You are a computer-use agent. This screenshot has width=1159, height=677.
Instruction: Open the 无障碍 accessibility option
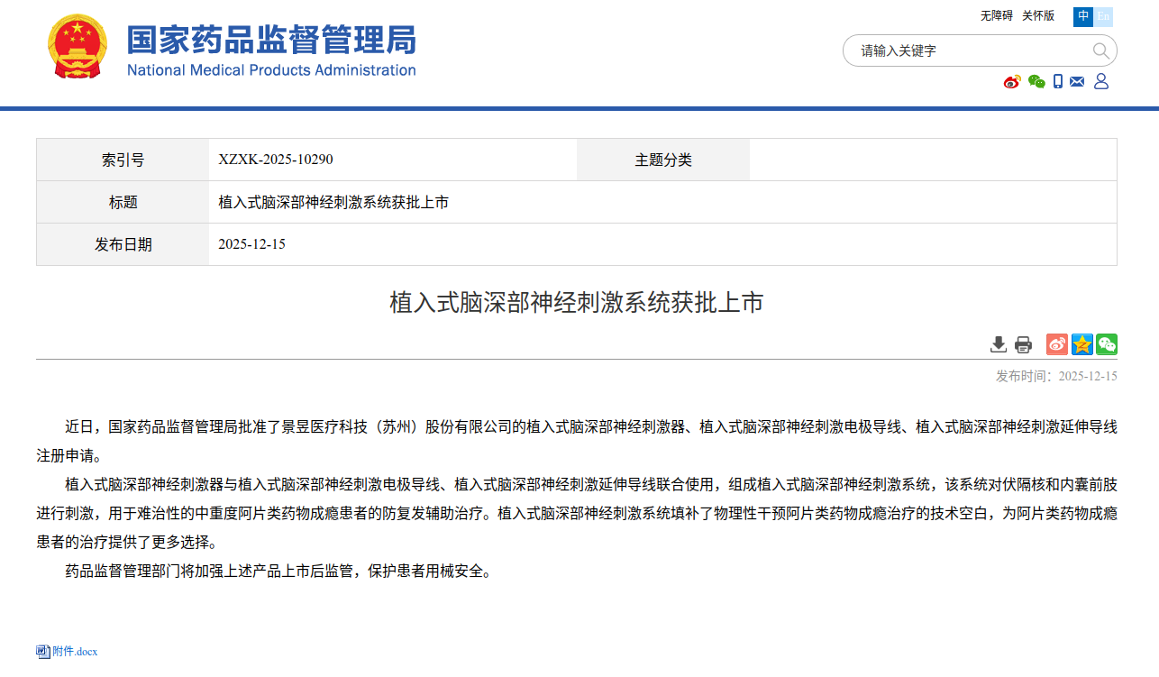click(x=996, y=16)
